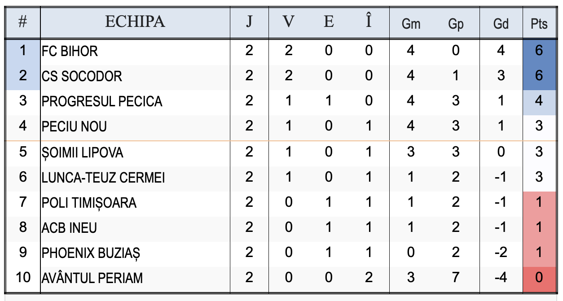
Task: Select the POLI TIMIȘOARA team name
Action: tap(89, 203)
